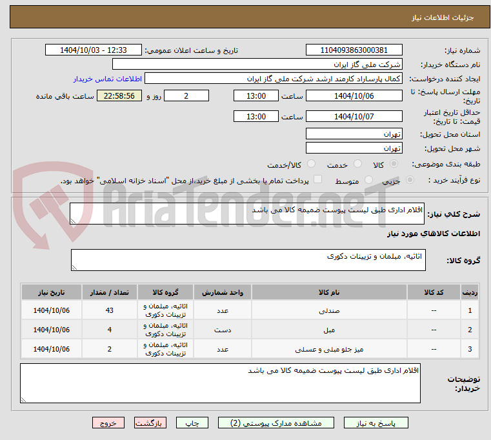Click the buyer name field شرکت ملی گاز ایران
491x440 pixels.
[x=257, y=65]
